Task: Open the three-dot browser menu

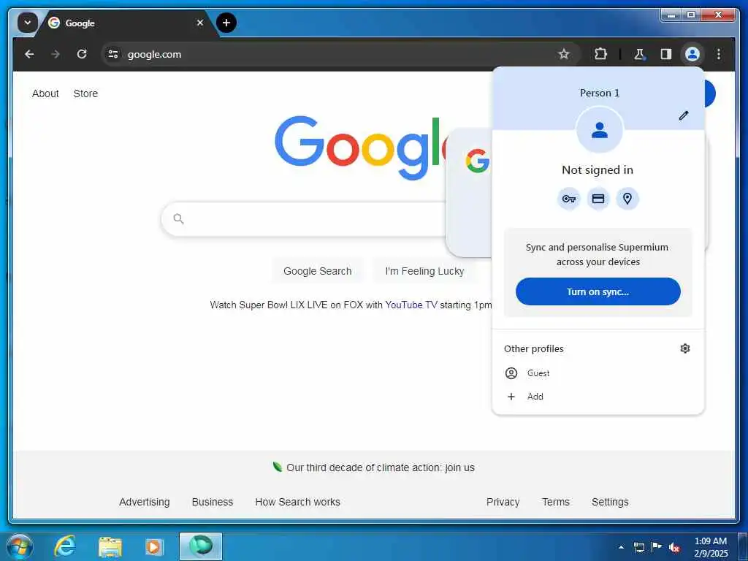Action: (719, 54)
